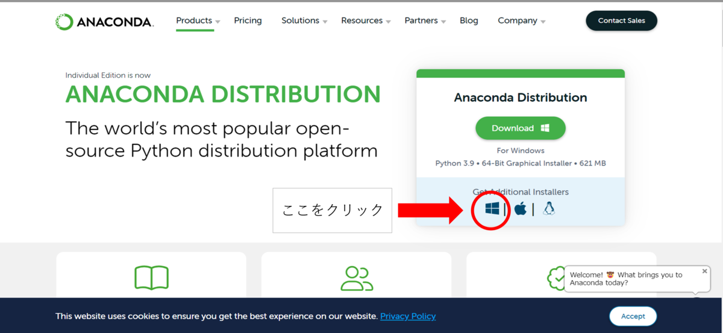The width and height of the screenshot is (723, 333).
Task: Click the 'Individual Edition is now' text
Action: tap(108, 75)
